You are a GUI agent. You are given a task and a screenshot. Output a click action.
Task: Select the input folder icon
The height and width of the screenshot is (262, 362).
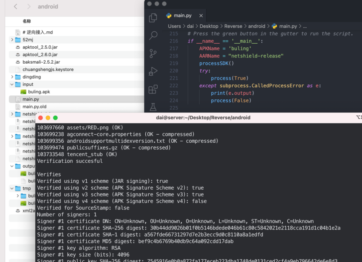point(18,84)
